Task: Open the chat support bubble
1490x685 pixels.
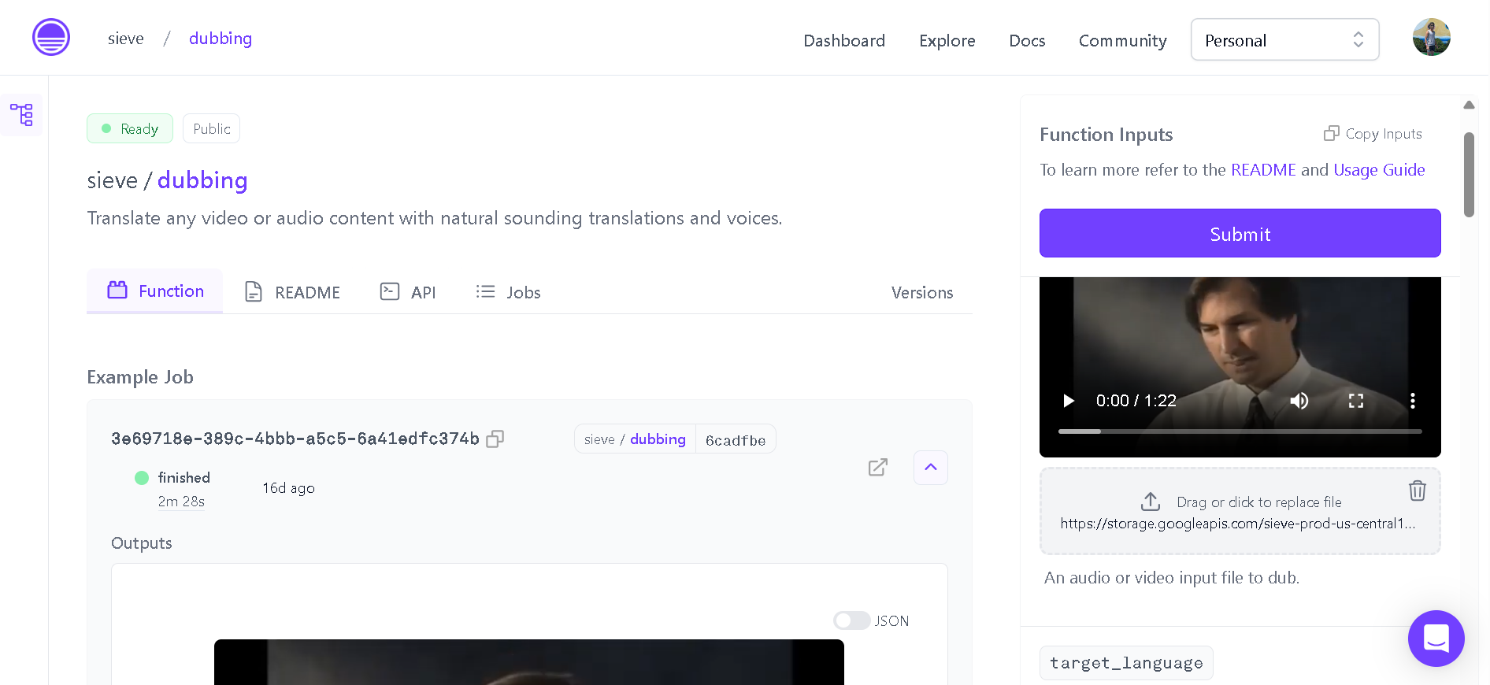Action: (x=1436, y=639)
